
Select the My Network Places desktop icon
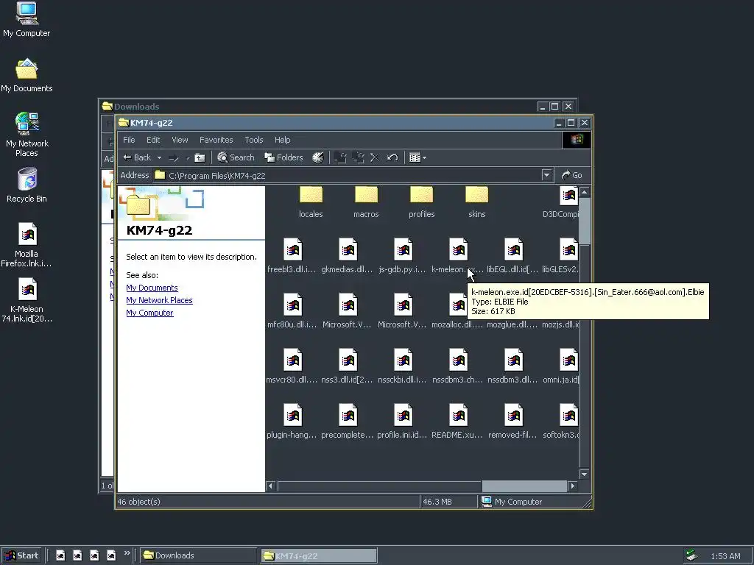[27, 135]
